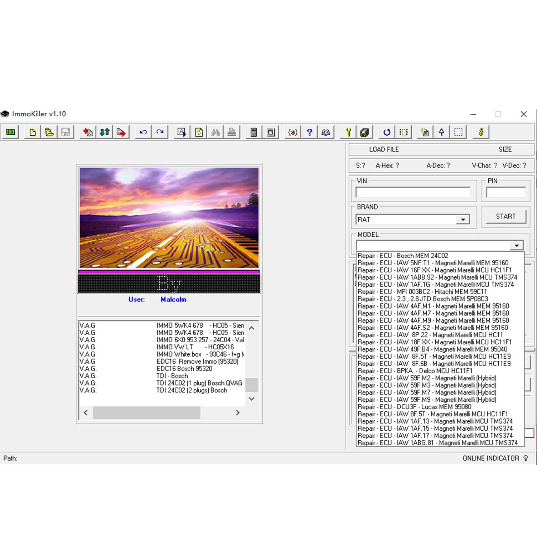Undo the last action

pos(142,132)
